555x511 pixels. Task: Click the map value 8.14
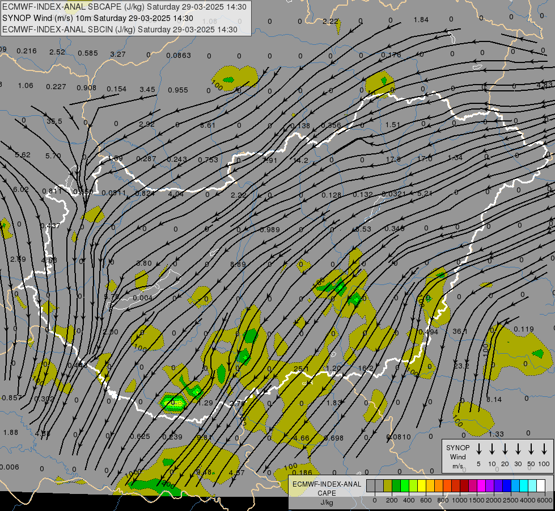pos(494,400)
